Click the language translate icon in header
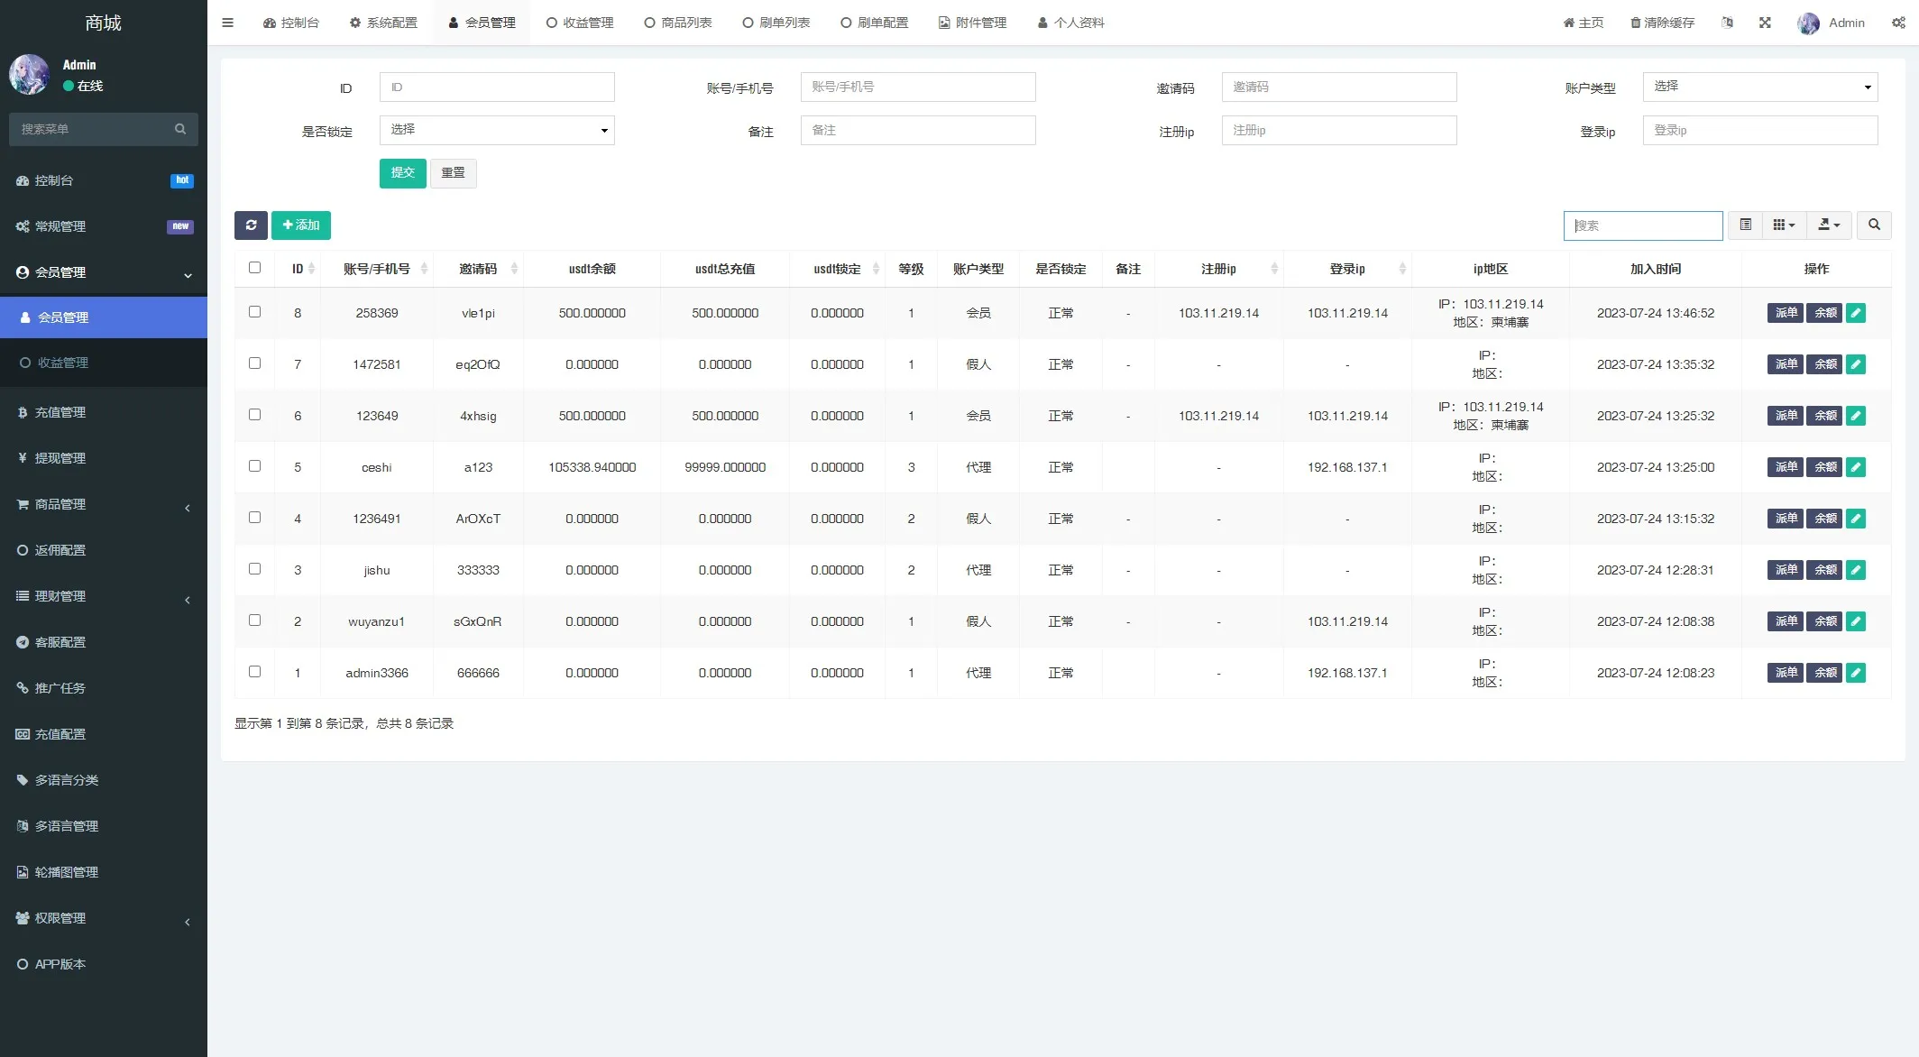 (x=1727, y=23)
